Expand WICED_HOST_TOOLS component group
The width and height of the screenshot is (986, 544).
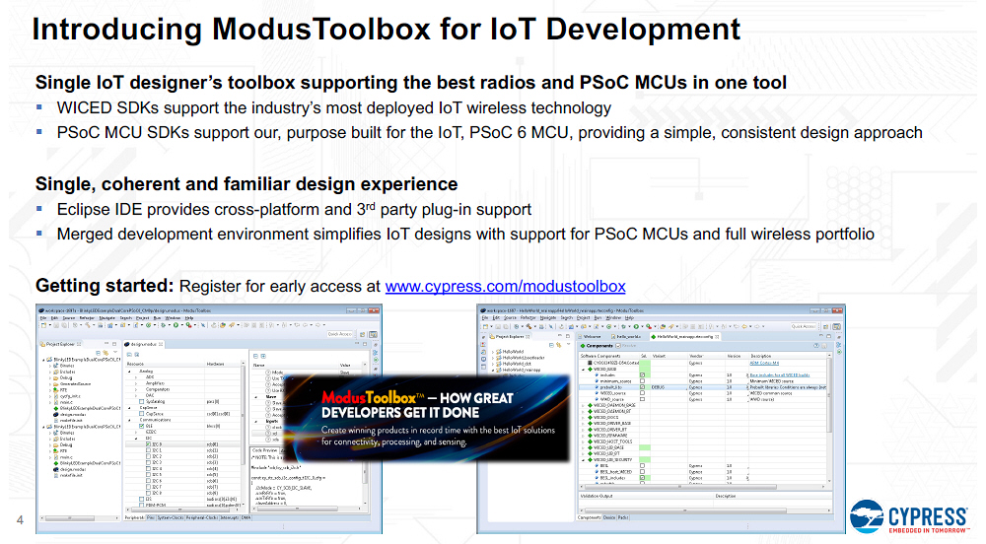[584, 442]
